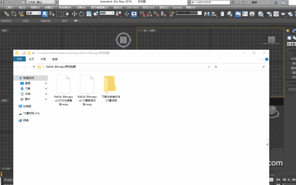Click the Explorer search box
Viewport: 296px width, 185px height.
pos(244,67)
